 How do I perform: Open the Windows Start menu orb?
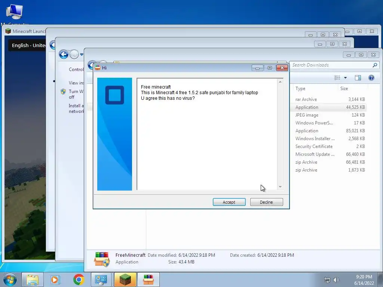(x=10, y=280)
